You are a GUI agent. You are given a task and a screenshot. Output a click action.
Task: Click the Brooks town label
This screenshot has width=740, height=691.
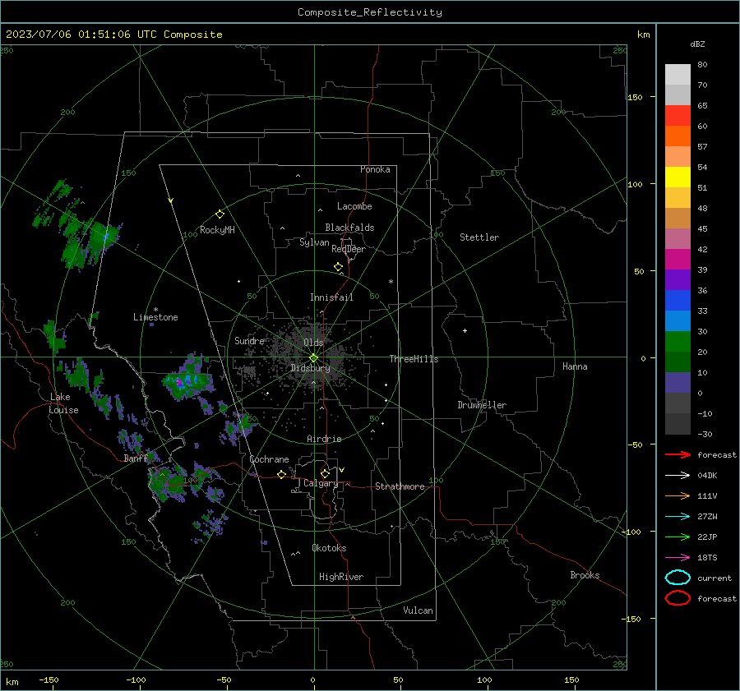tap(585, 575)
